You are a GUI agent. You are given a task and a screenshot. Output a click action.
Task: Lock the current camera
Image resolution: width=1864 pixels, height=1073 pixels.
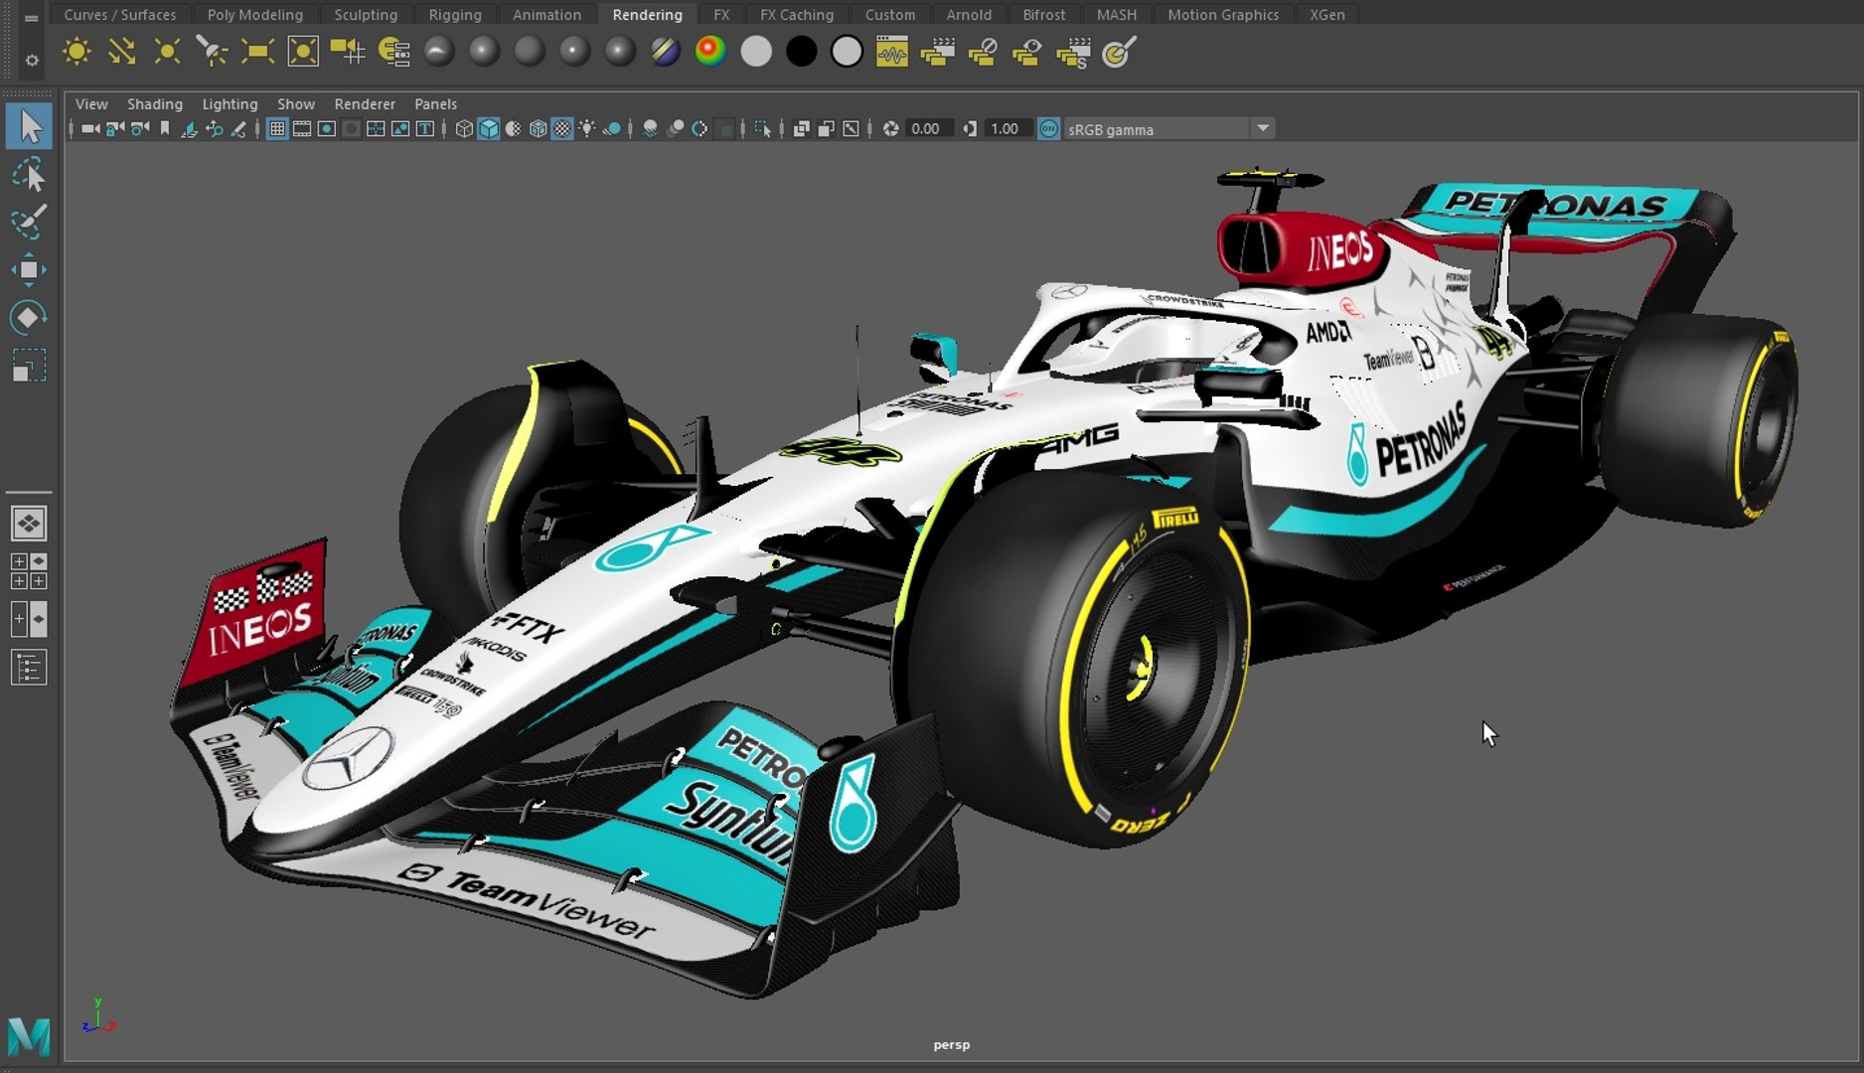coord(115,129)
